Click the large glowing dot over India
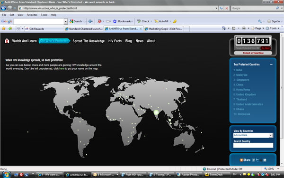284x178 pixels. pos(156,112)
